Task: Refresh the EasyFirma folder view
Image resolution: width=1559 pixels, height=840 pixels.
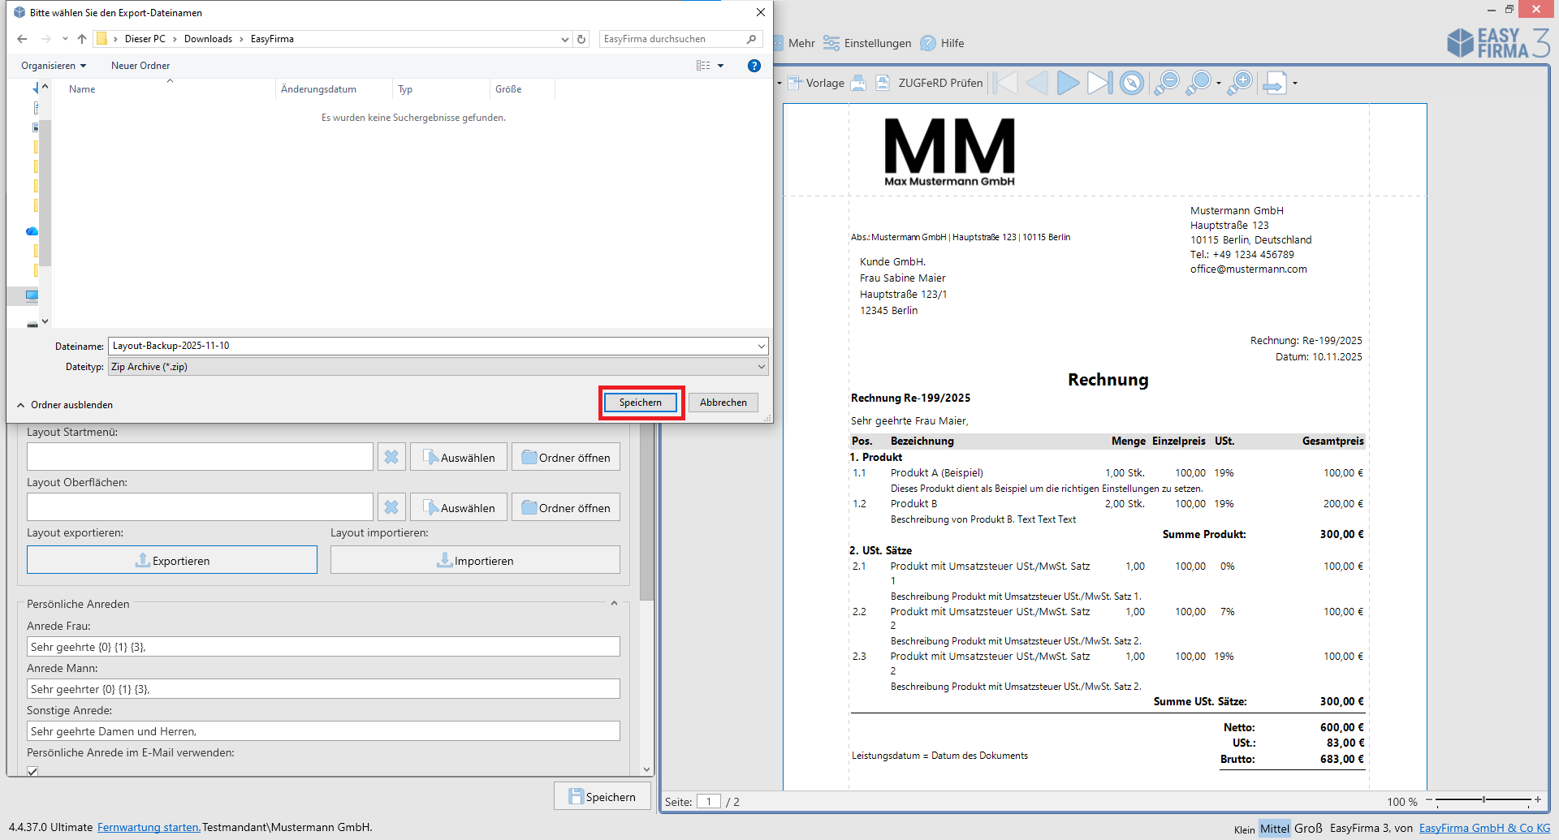Action: (581, 39)
